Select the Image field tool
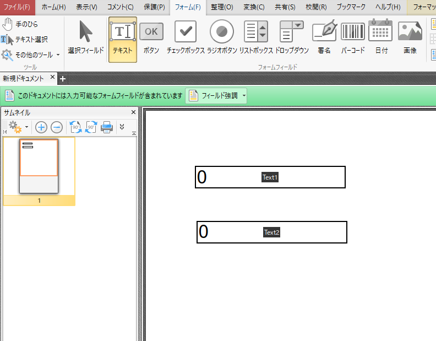 tap(410, 38)
